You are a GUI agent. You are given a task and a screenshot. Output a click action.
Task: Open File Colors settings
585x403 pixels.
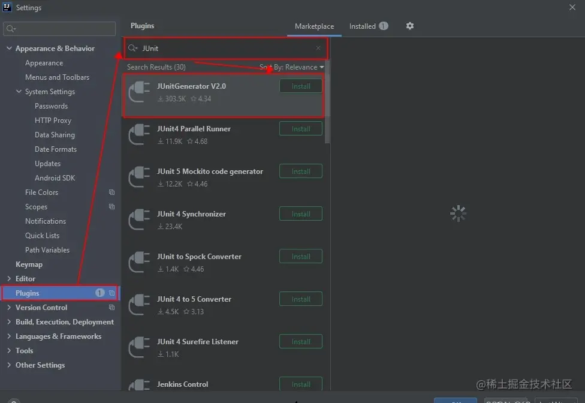point(41,192)
